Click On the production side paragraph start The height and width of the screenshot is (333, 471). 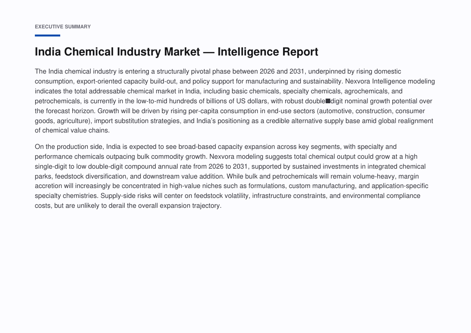pos(69,147)
